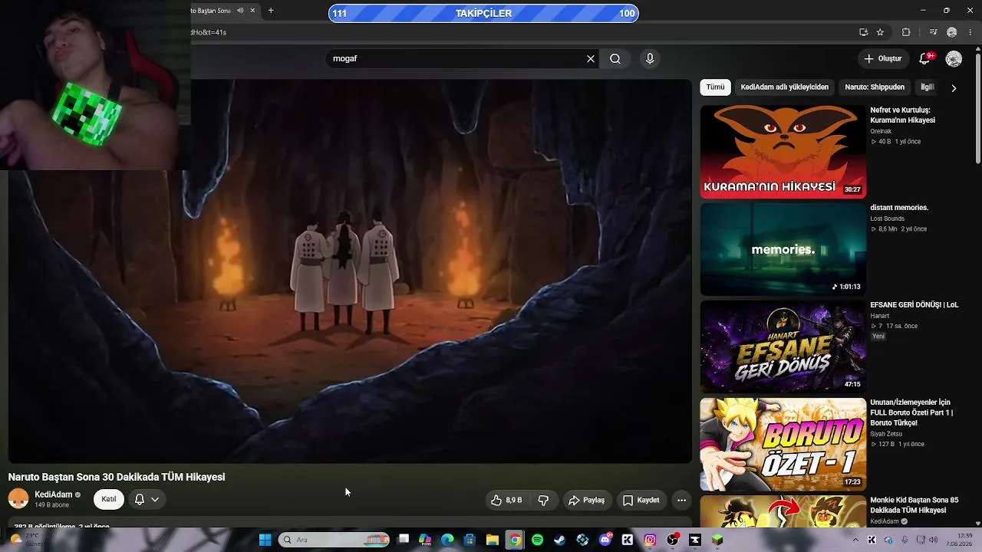The height and width of the screenshot is (552, 982).
Task: Click the install app icon in address bar
Action: [x=863, y=32]
